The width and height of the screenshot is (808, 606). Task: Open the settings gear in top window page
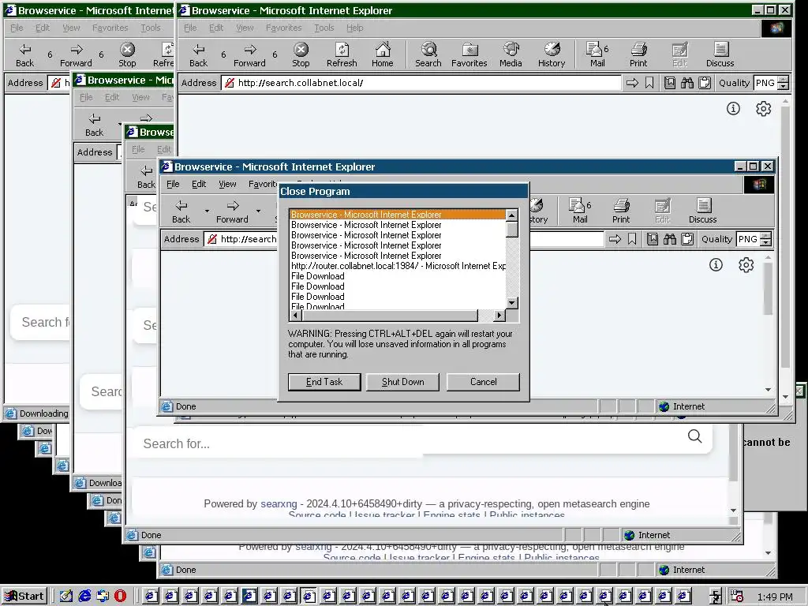tap(763, 109)
